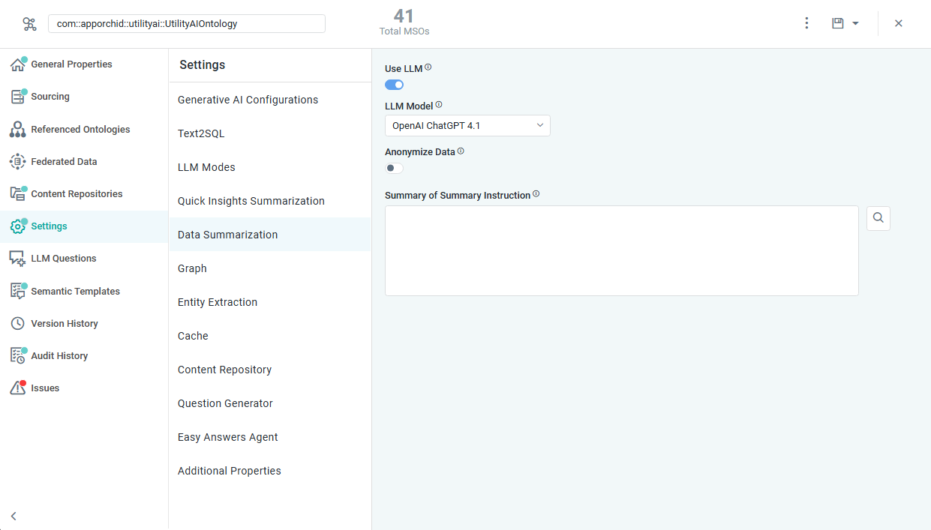
Task: Select LLM Modes in settings list
Action: [270, 167]
